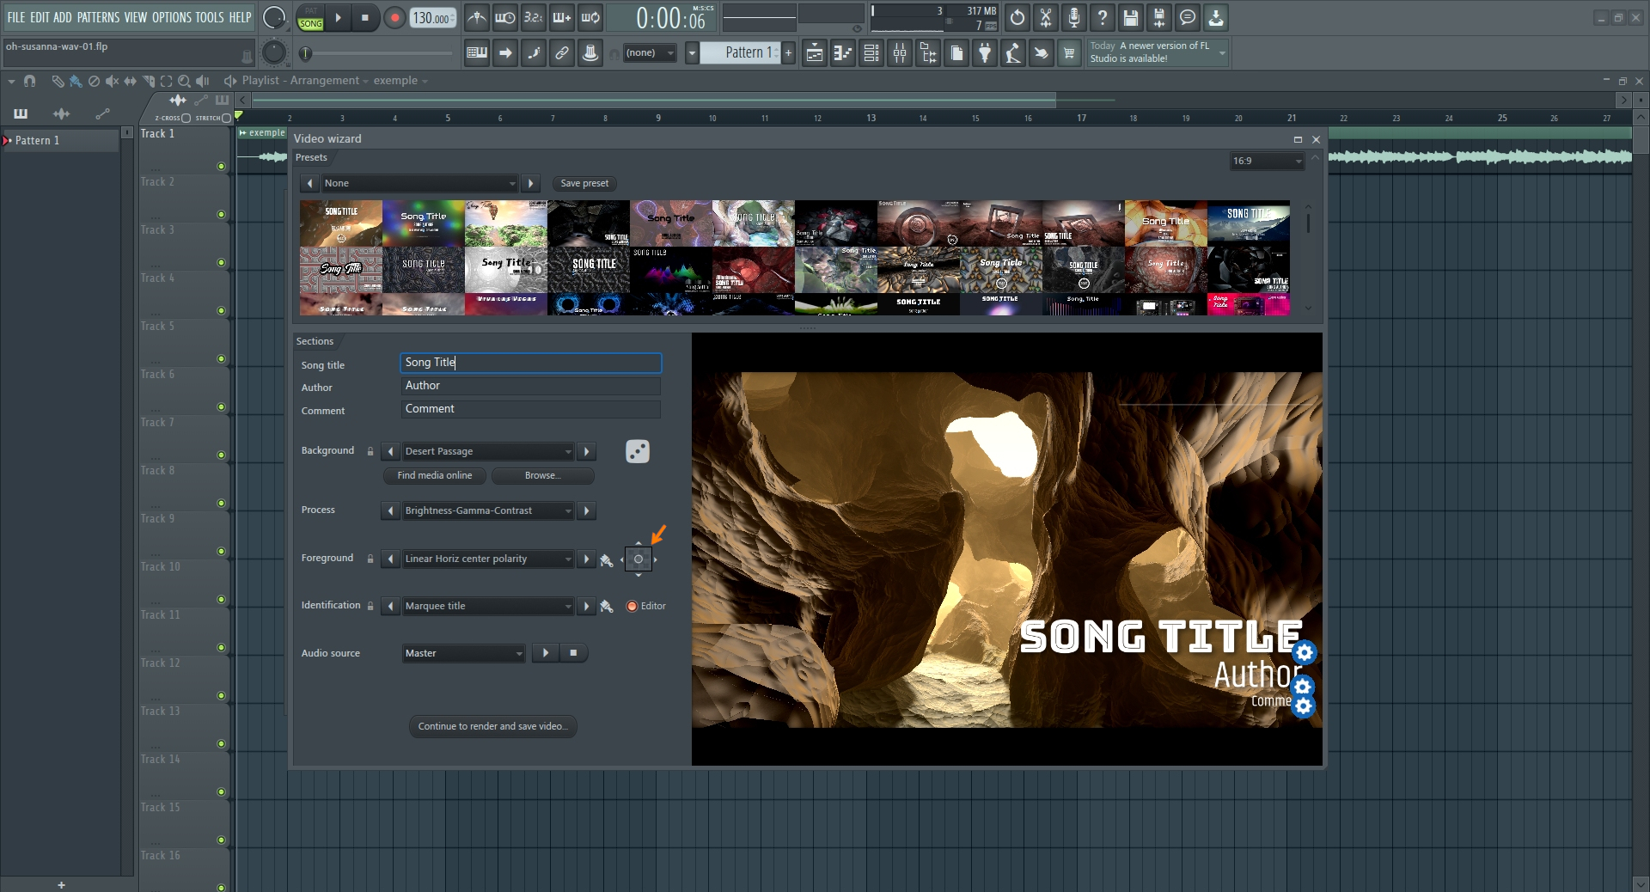Viewport: 1650px width, 892px height.
Task: Open the Playlist view icon
Action: [x=815, y=53]
